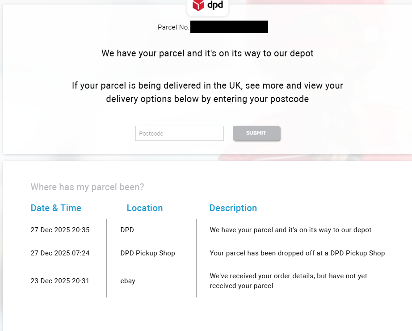Click the parcel status headline above the postcode form

tap(207, 53)
